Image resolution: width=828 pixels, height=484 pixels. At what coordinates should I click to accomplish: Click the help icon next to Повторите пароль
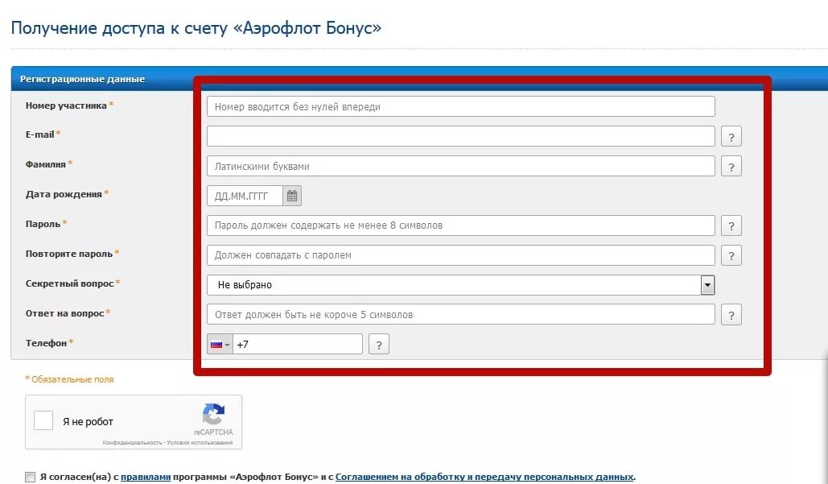[731, 256]
